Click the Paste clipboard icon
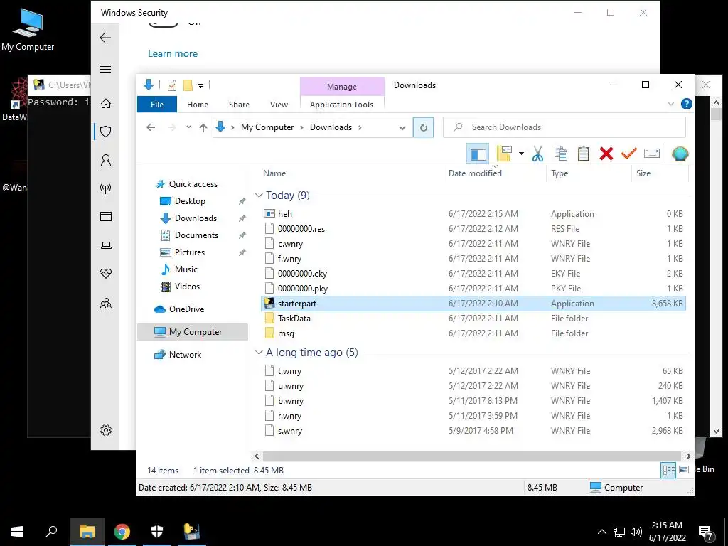Screen dimensions: 728x546 pyautogui.click(x=584, y=154)
